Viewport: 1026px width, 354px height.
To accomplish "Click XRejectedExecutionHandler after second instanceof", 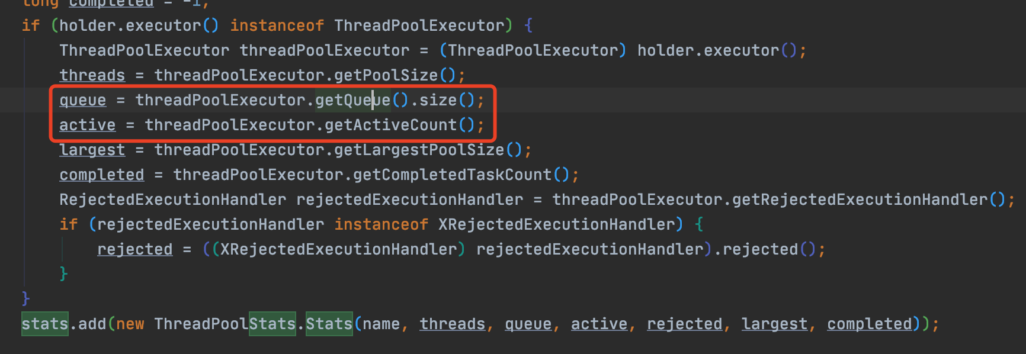I will (556, 224).
